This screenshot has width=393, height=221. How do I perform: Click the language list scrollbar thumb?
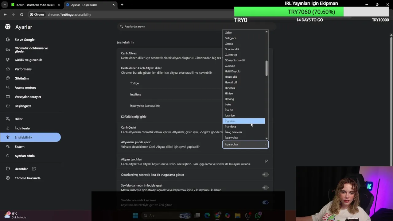[267, 68]
